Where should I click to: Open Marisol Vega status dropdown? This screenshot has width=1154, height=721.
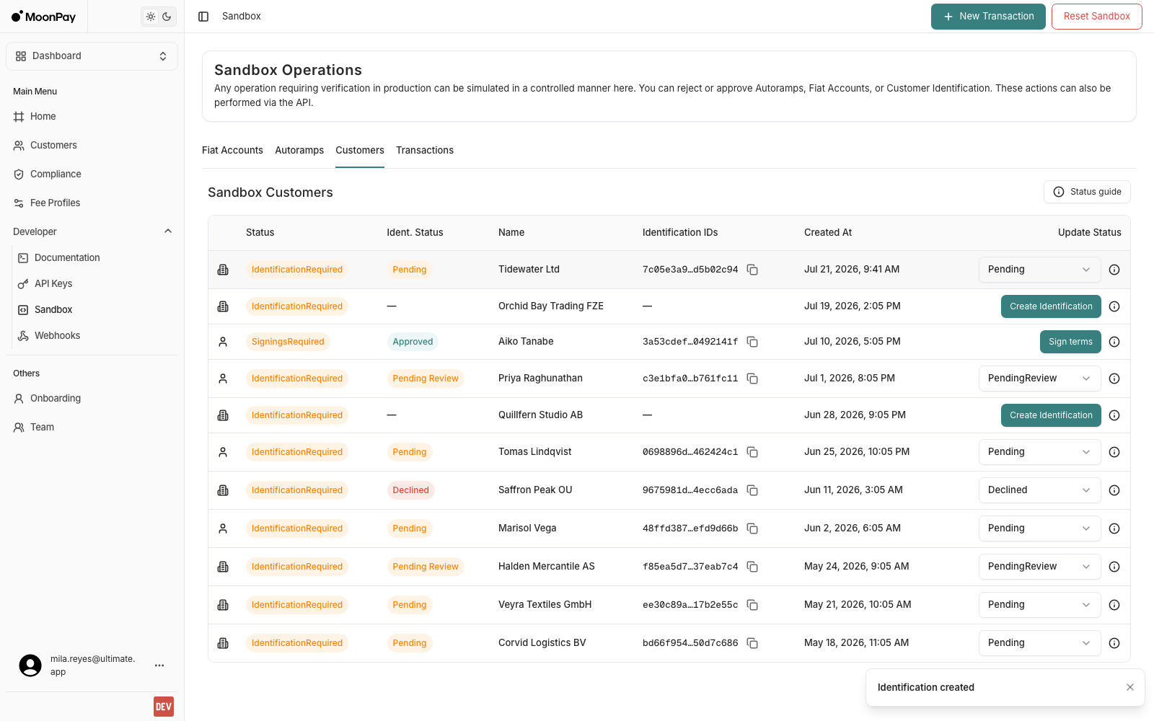pos(1039,528)
